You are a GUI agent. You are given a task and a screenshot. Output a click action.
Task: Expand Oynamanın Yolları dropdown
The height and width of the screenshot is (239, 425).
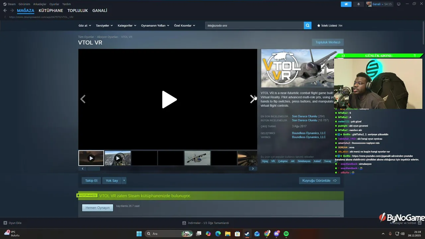155,26
